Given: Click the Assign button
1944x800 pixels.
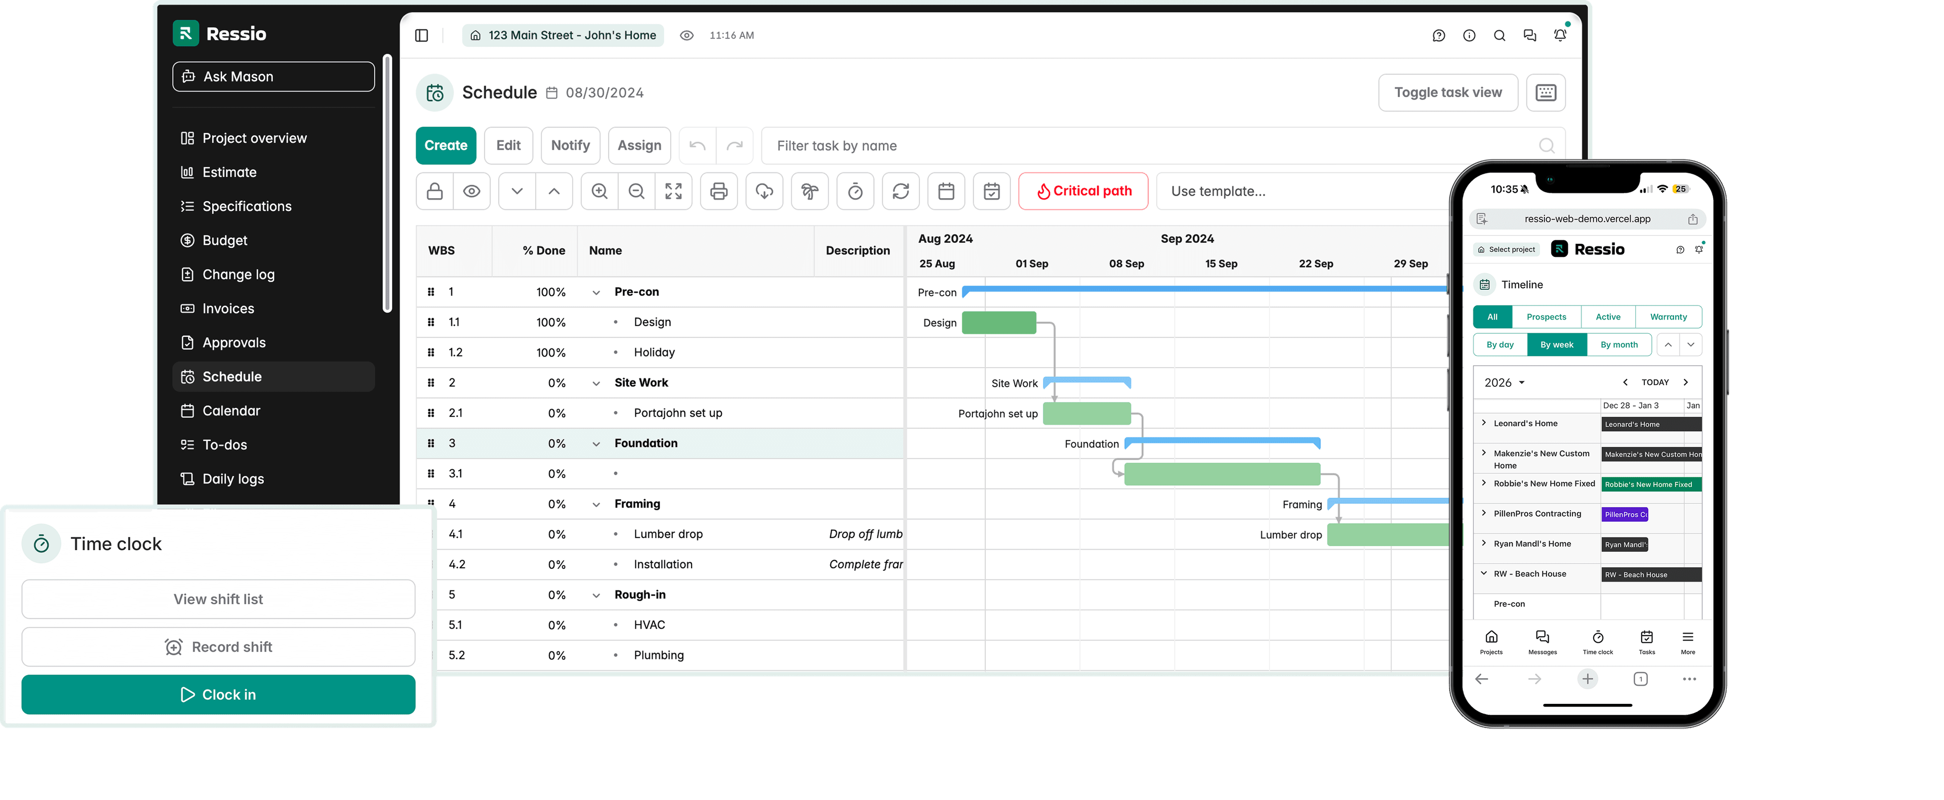Looking at the screenshot, I should pyautogui.click(x=639, y=146).
